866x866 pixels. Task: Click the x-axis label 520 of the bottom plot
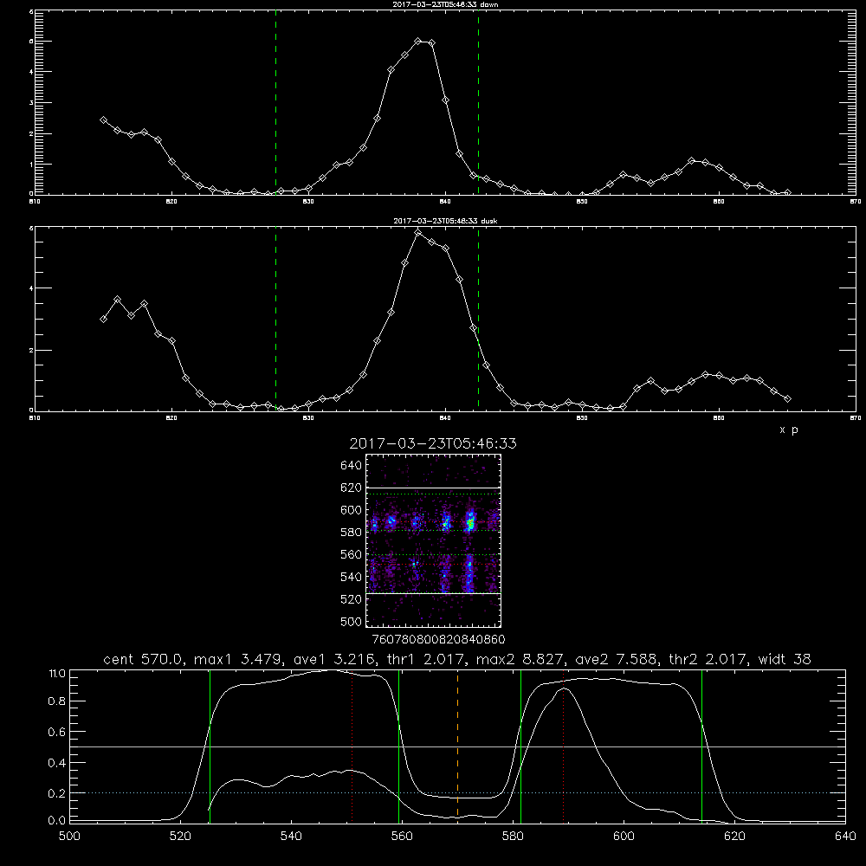click(180, 837)
